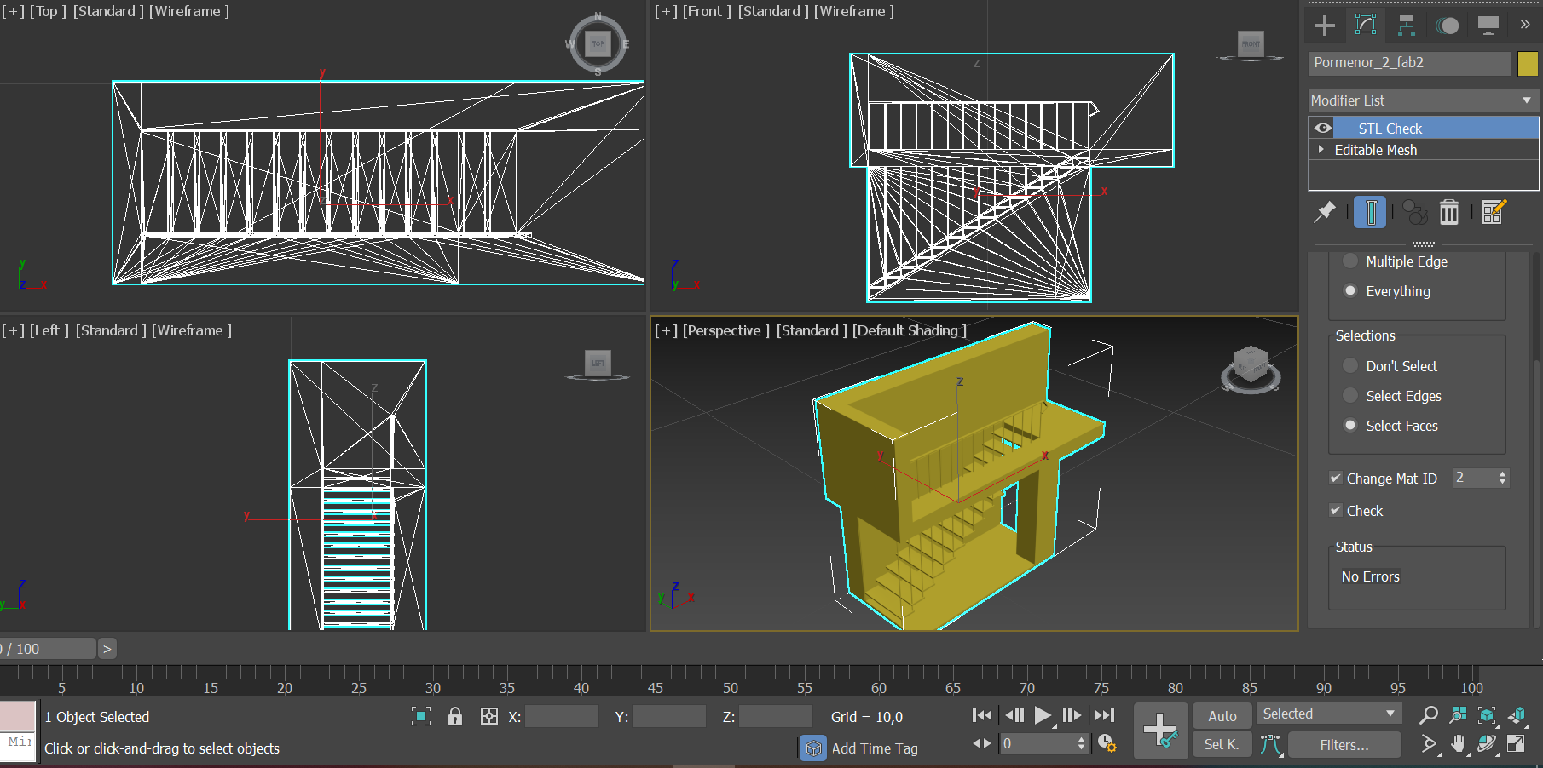Click the time slider handle showing / 100

(x=47, y=649)
